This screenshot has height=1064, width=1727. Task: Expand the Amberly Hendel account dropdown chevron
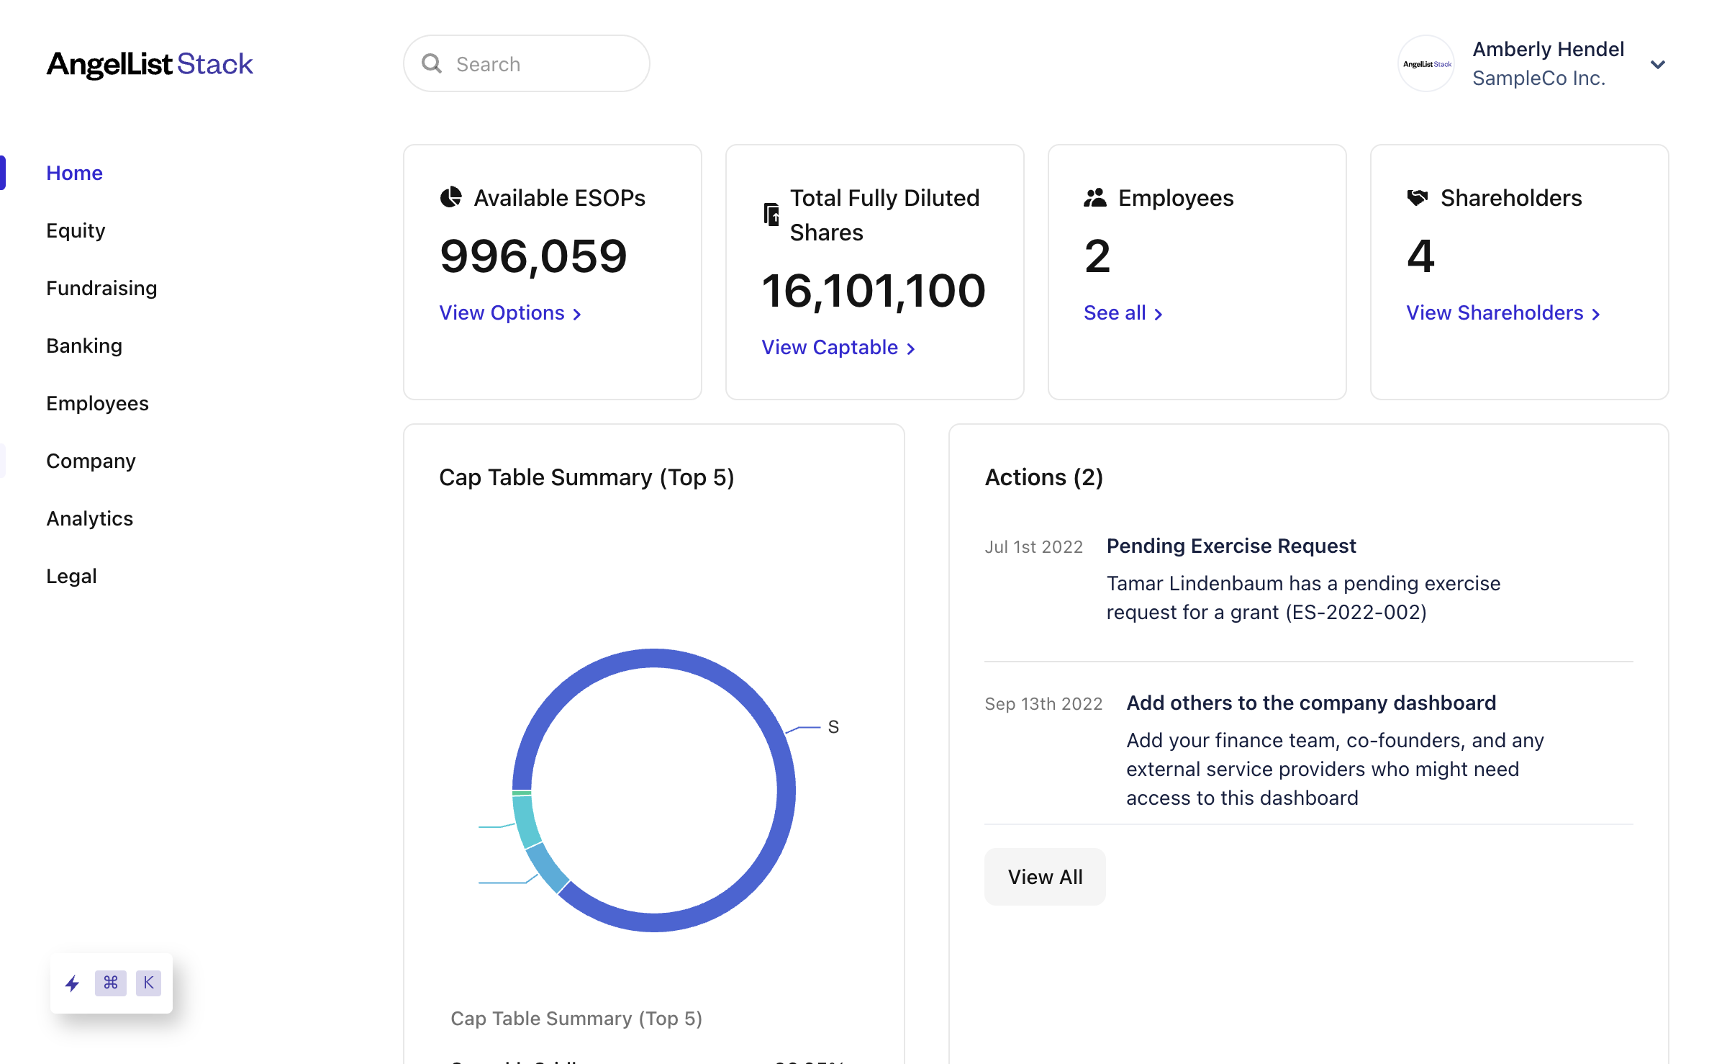(1658, 64)
